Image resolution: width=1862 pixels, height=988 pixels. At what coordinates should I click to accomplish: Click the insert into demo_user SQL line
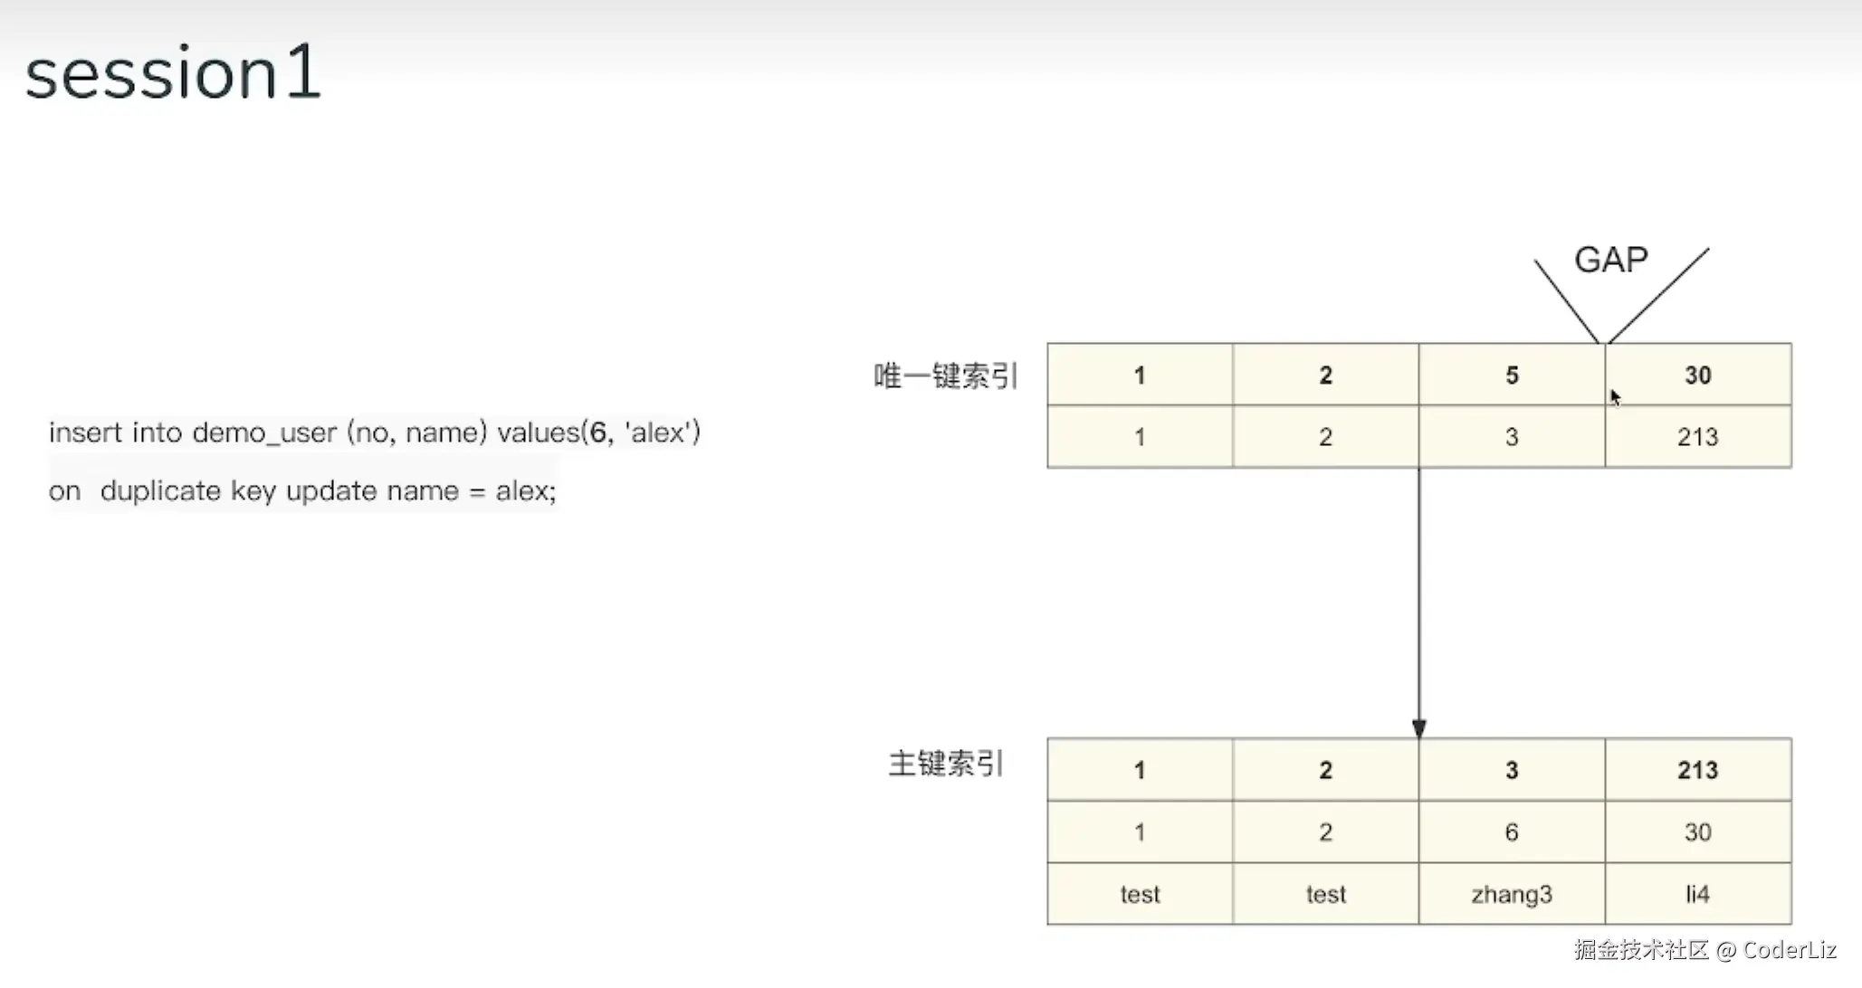(x=374, y=432)
